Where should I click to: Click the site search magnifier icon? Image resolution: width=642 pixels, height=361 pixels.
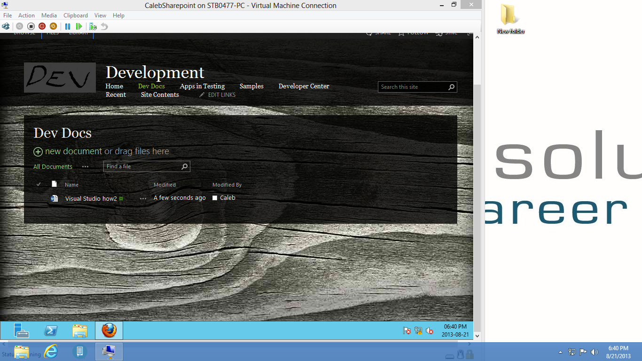click(452, 87)
